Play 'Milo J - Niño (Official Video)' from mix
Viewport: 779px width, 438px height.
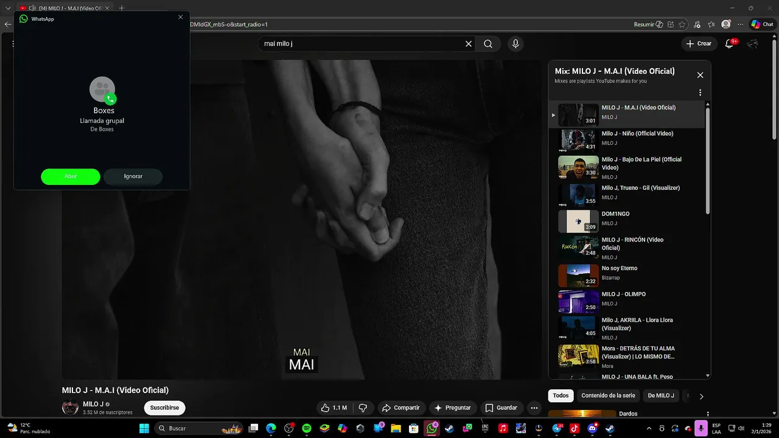point(627,139)
